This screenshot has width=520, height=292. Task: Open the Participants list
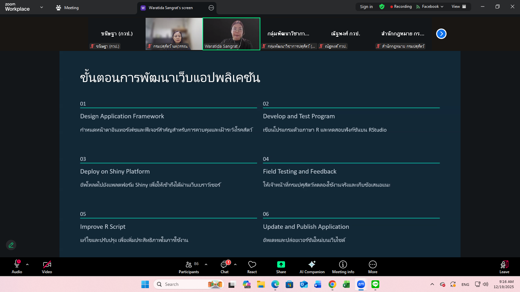(x=188, y=267)
